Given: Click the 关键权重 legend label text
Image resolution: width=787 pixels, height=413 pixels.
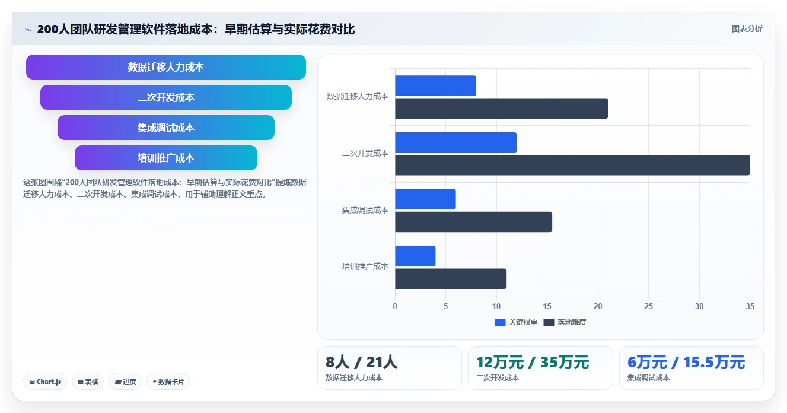Looking at the screenshot, I should pyautogui.click(x=523, y=322).
